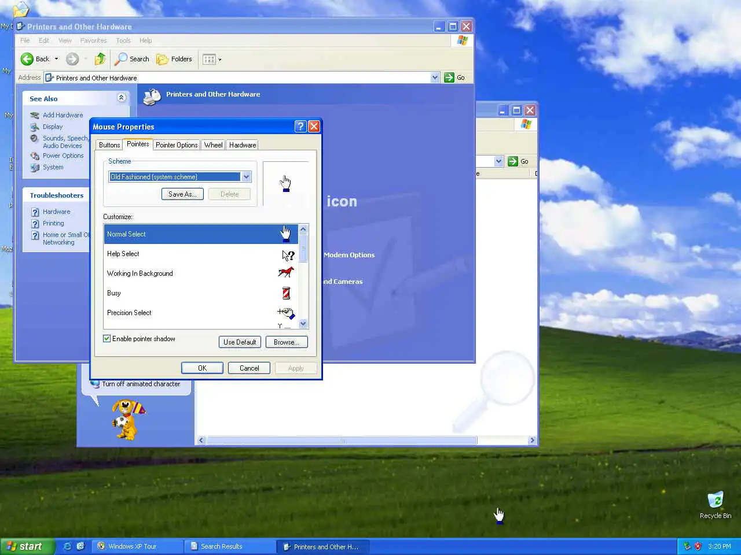The height and width of the screenshot is (555, 741).
Task: Click the Back arrow icon in toolbar
Action: tap(27, 59)
